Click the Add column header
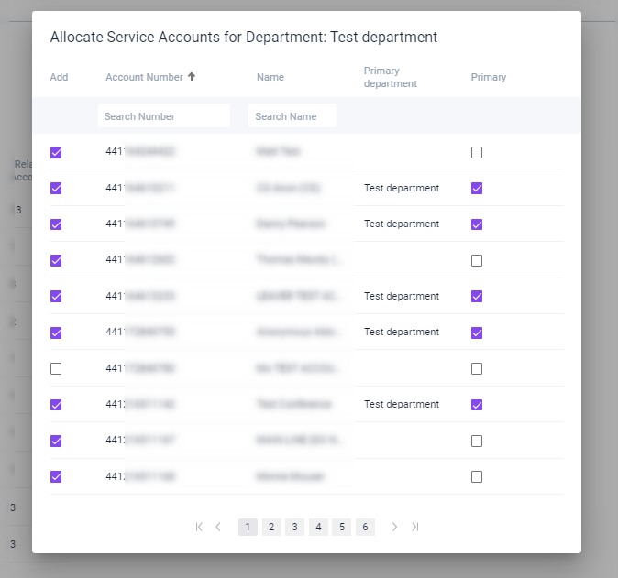Viewport: 618px width, 578px height. [59, 77]
